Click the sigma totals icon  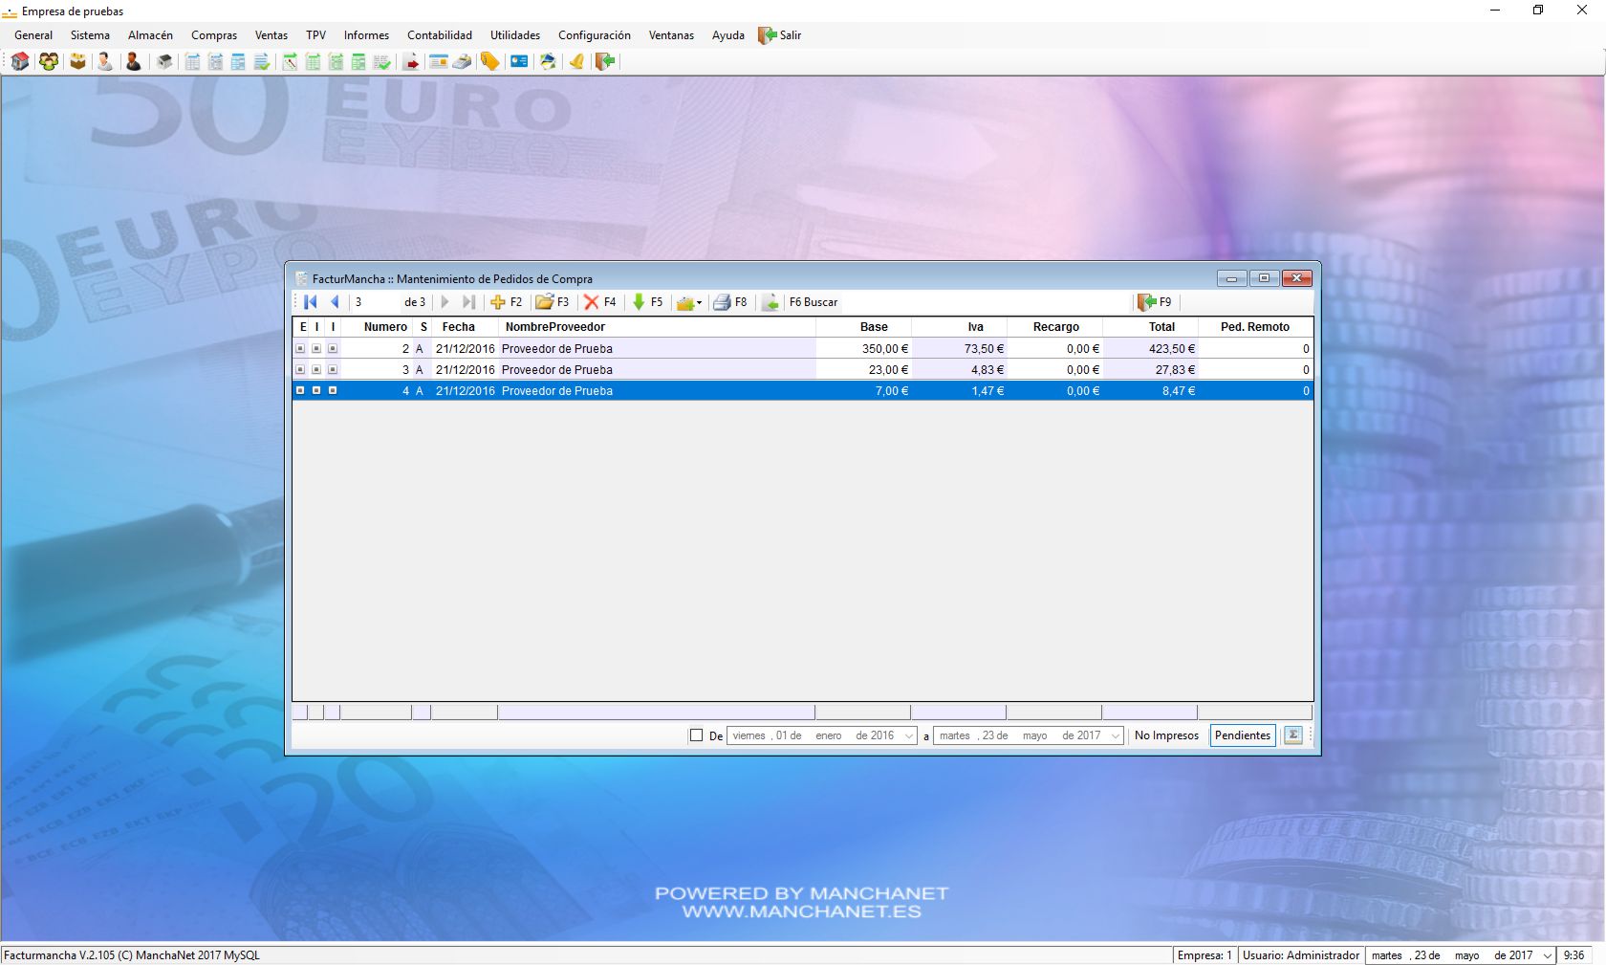(1292, 735)
